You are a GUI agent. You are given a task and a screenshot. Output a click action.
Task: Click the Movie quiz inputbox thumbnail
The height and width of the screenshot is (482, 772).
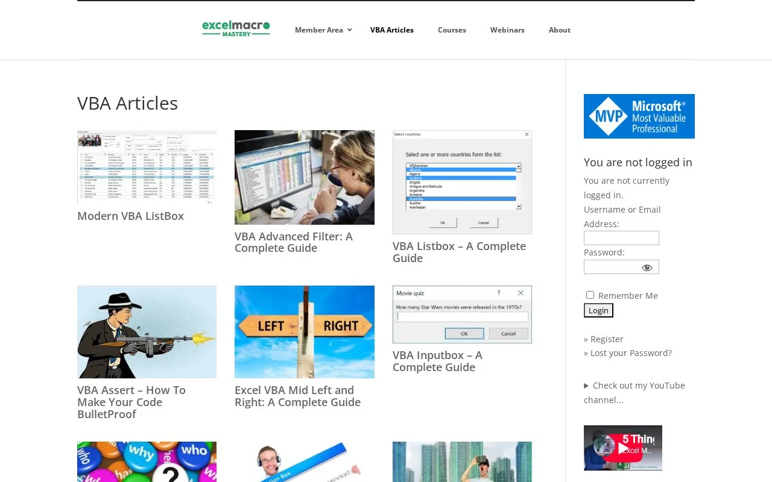point(462,315)
